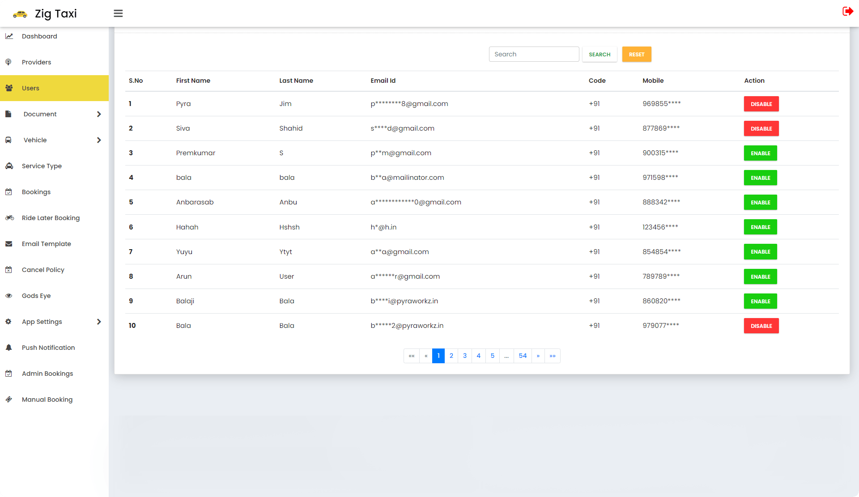
Task: Toggle the hamburger sidebar menu
Action: (118, 13)
